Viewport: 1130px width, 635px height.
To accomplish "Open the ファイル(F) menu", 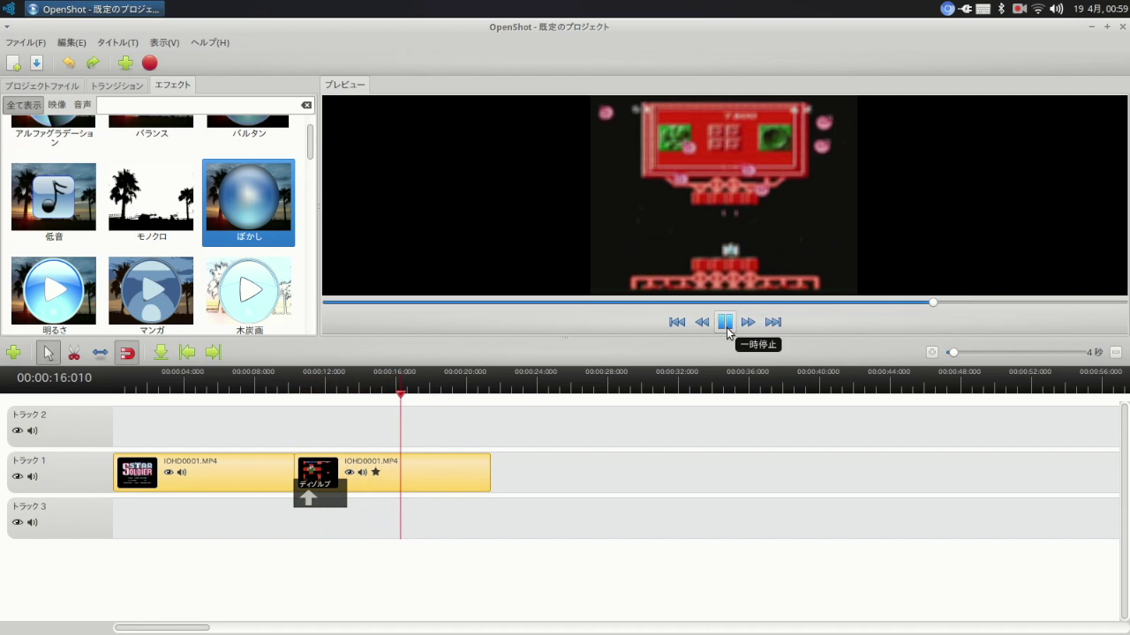I will (26, 42).
